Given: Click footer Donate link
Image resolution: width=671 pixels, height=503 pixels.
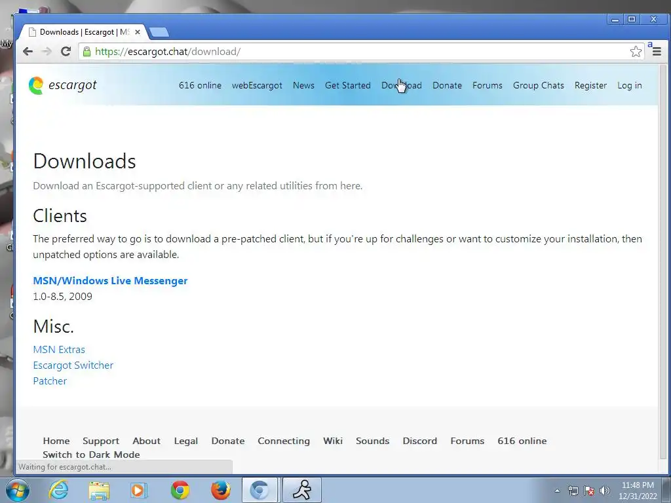Looking at the screenshot, I should [x=228, y=441].
